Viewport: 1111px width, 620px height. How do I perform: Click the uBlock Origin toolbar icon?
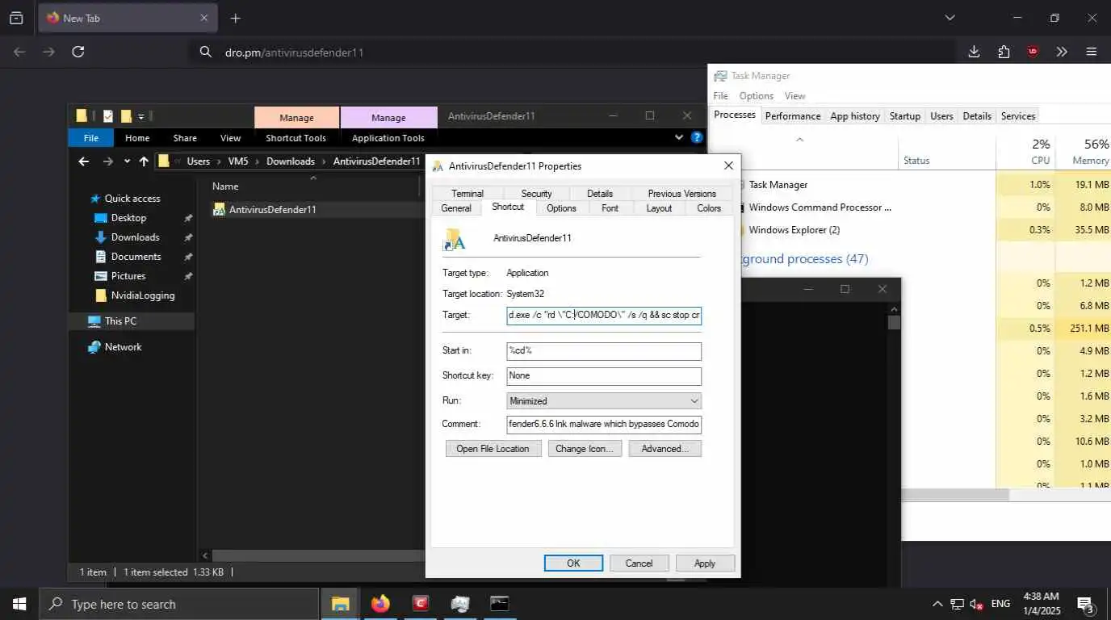pyautogui.click(x=1033, y=52)
